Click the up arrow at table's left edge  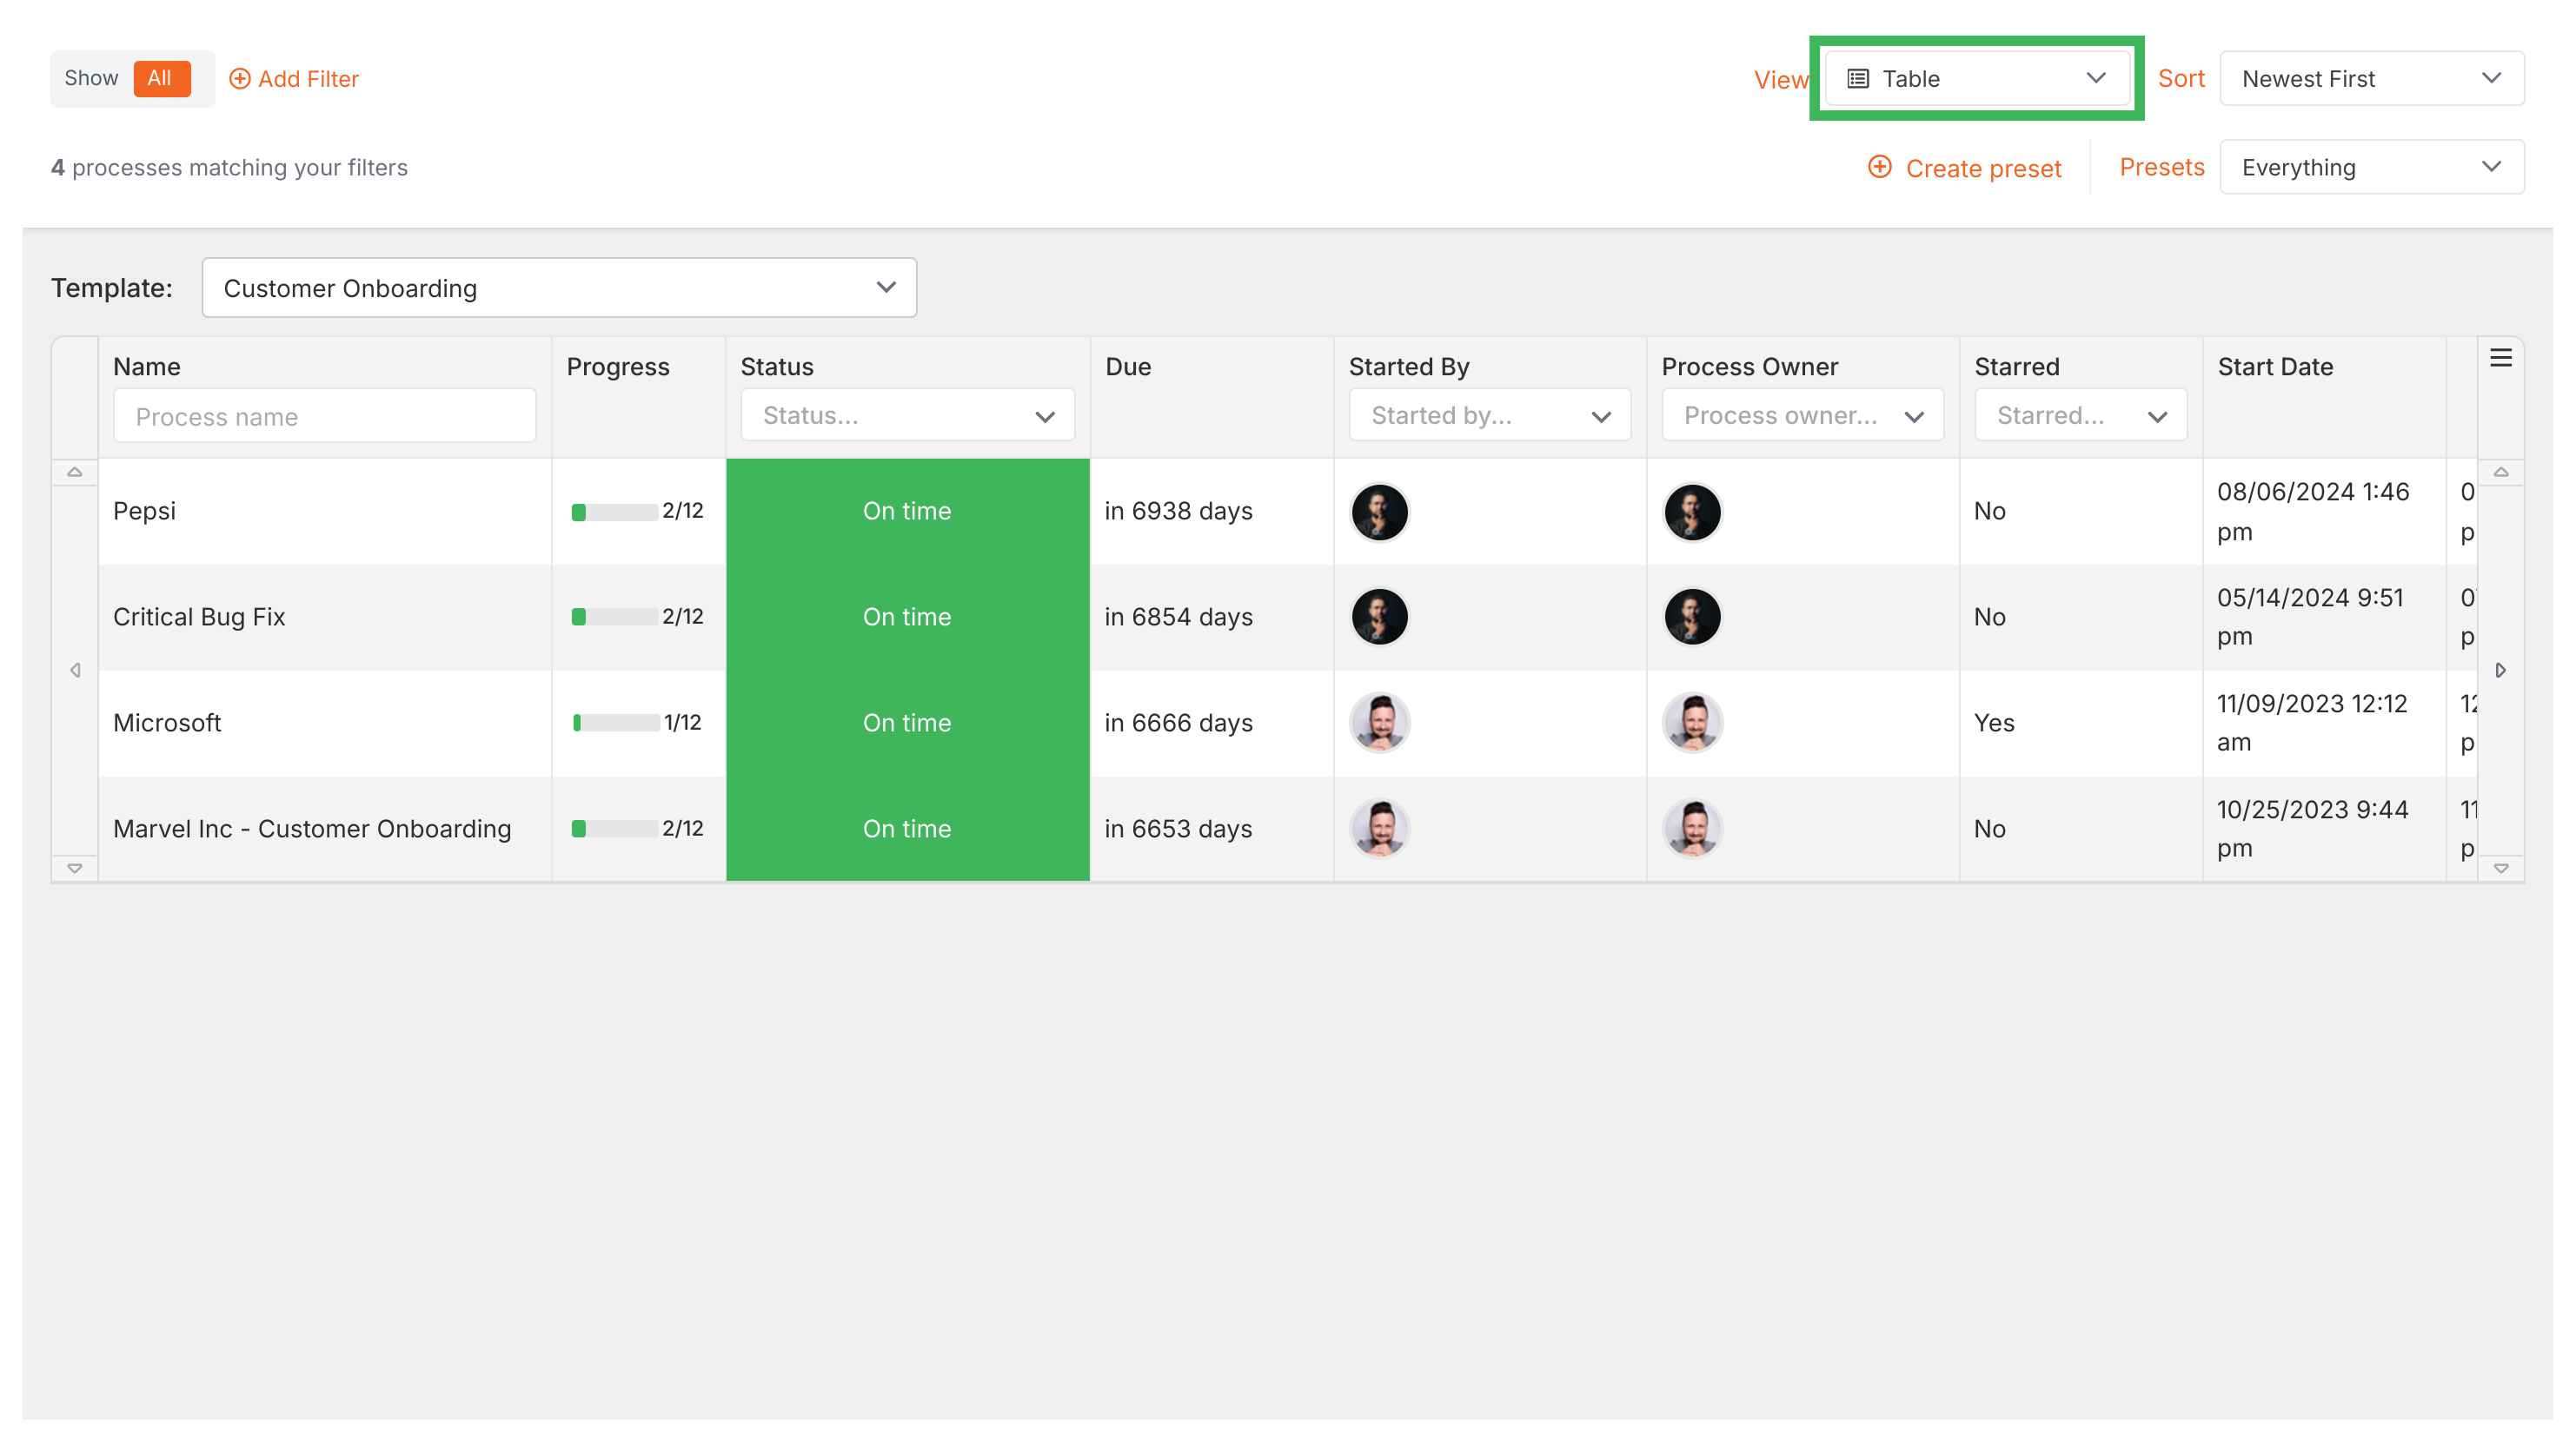(x=75, y=472)
